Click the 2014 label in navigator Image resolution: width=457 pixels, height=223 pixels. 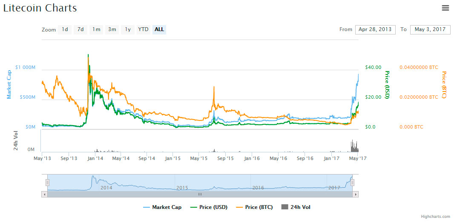[106, 188]
